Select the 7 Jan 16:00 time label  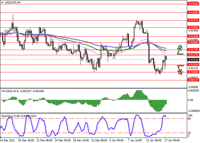point(135,140)
